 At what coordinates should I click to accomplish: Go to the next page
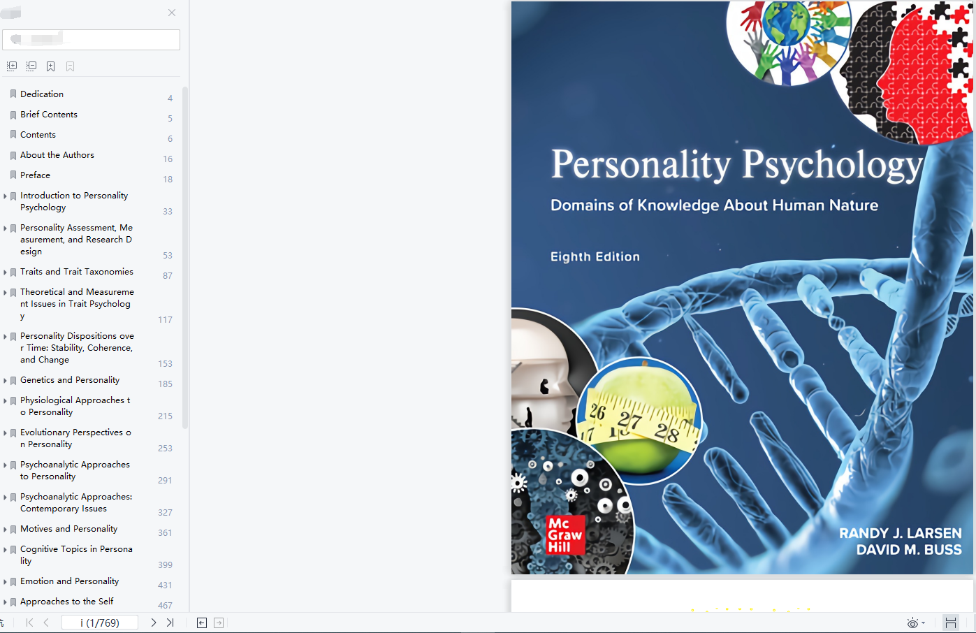[x=154, y=623]
